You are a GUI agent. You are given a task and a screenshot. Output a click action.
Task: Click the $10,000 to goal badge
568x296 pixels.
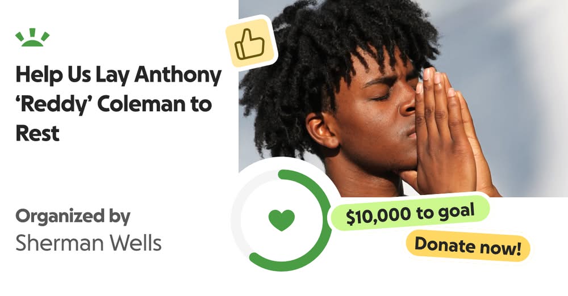pyautogui.click(x=410, y=214)
